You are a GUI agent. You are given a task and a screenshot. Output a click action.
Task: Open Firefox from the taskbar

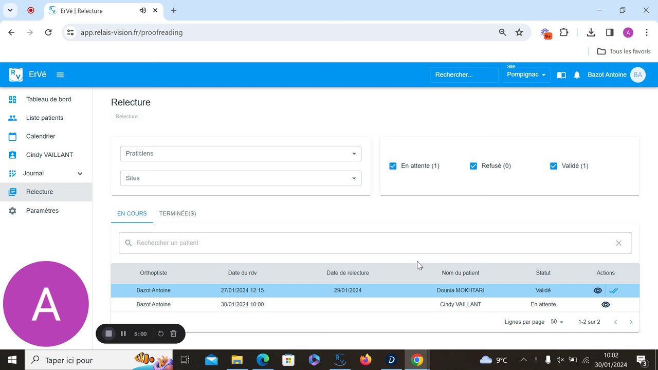point(365,360)
